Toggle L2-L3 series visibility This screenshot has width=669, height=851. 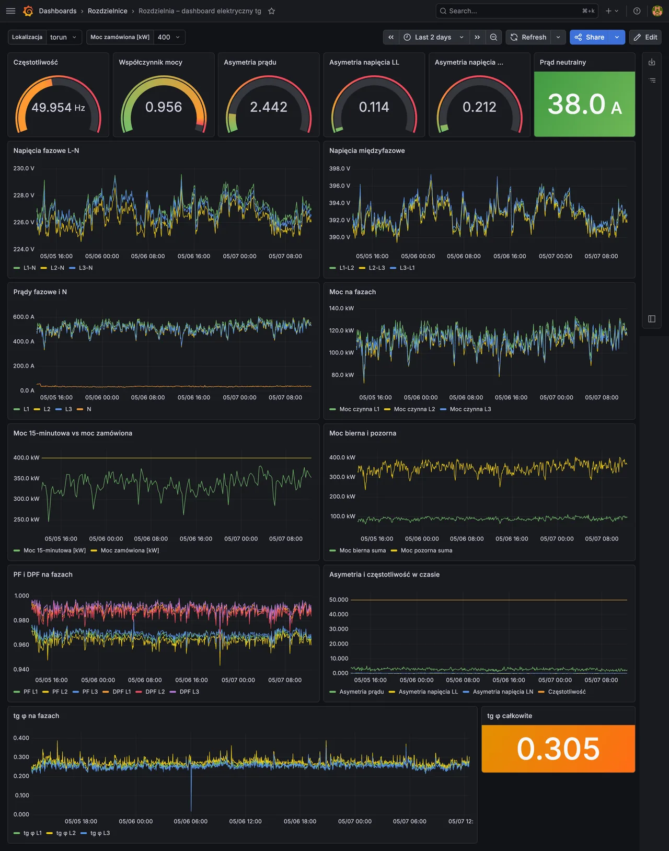(x=377, y=268)
